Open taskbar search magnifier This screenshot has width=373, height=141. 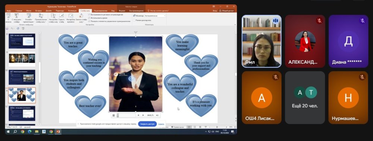(x=15, y=131)
